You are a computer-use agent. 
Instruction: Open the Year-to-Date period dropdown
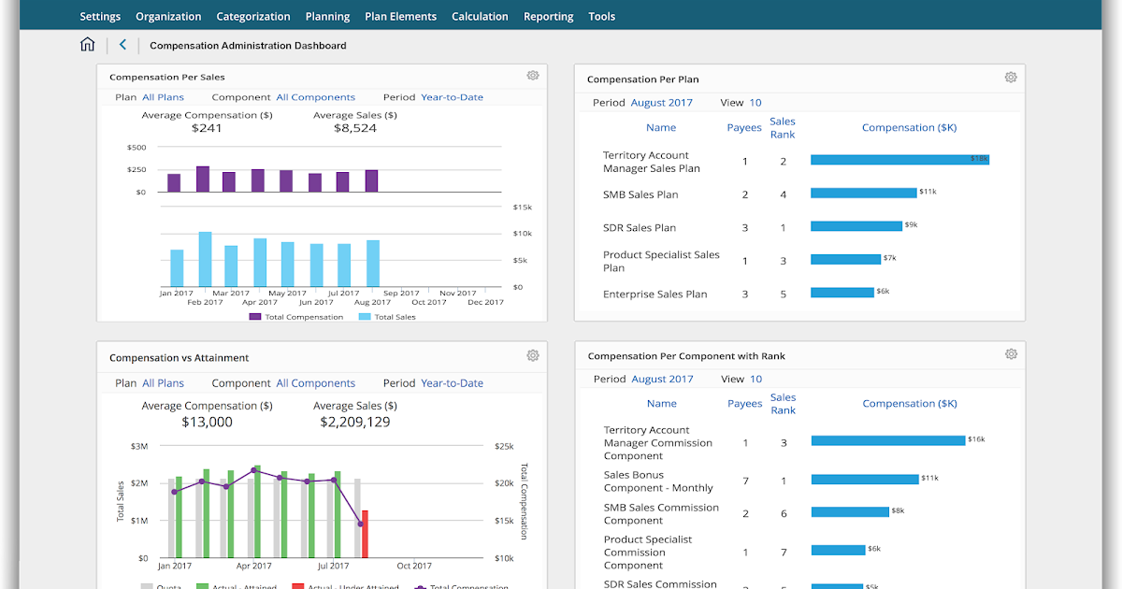pos(452,96)
